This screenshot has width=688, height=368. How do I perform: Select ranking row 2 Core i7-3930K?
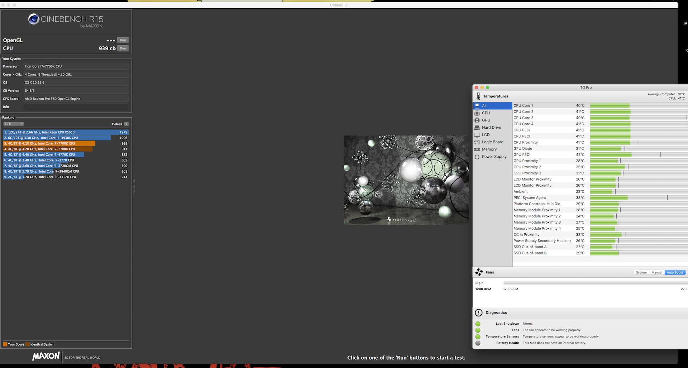point(66,138)
